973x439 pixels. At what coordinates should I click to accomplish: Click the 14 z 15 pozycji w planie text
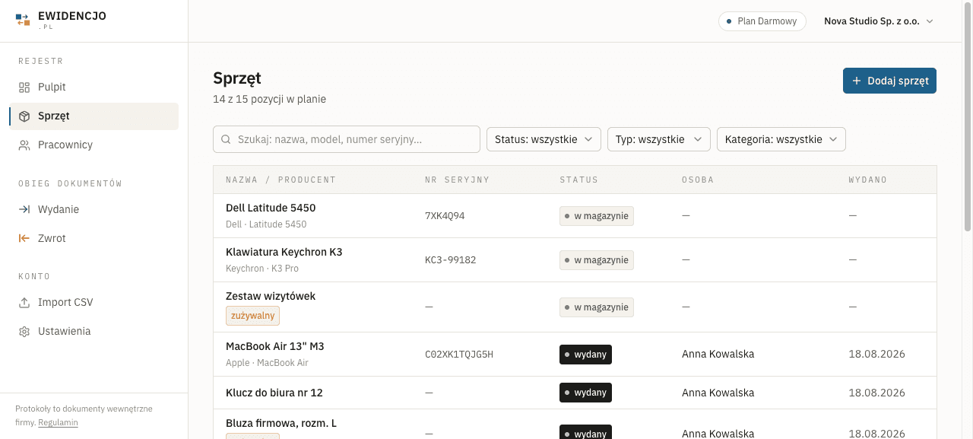[x=269, y=100]
